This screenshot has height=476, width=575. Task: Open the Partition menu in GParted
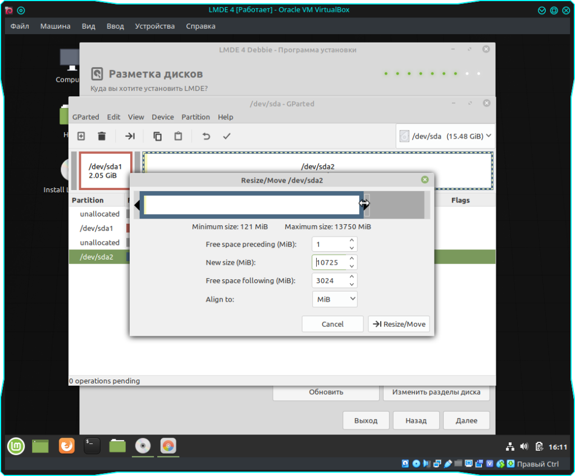click(x=195, y=117)
